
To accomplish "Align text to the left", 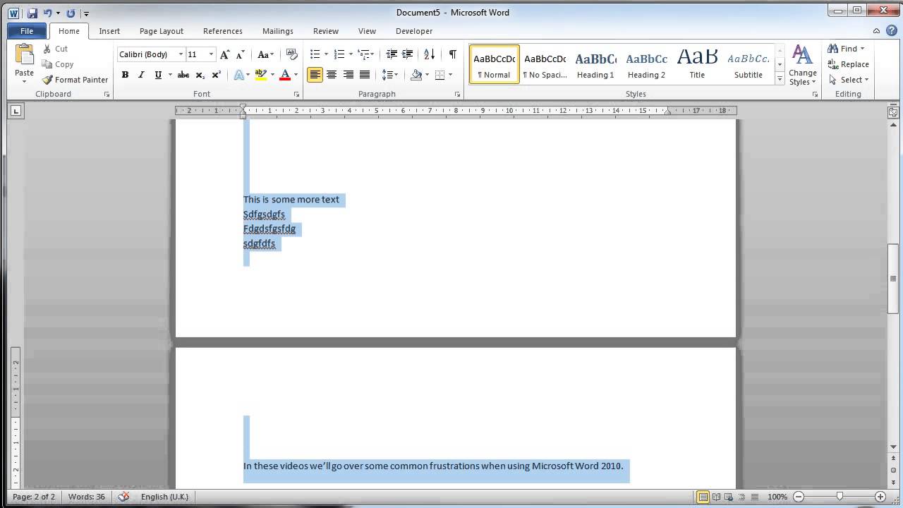I will 315,75.
